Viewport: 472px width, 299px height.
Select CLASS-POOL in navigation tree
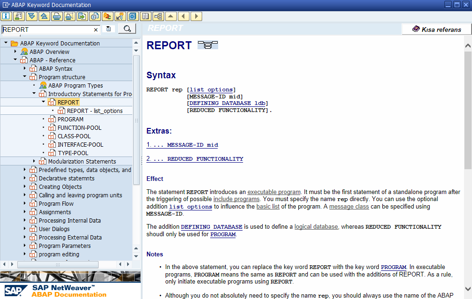click(x=74, y=136)
